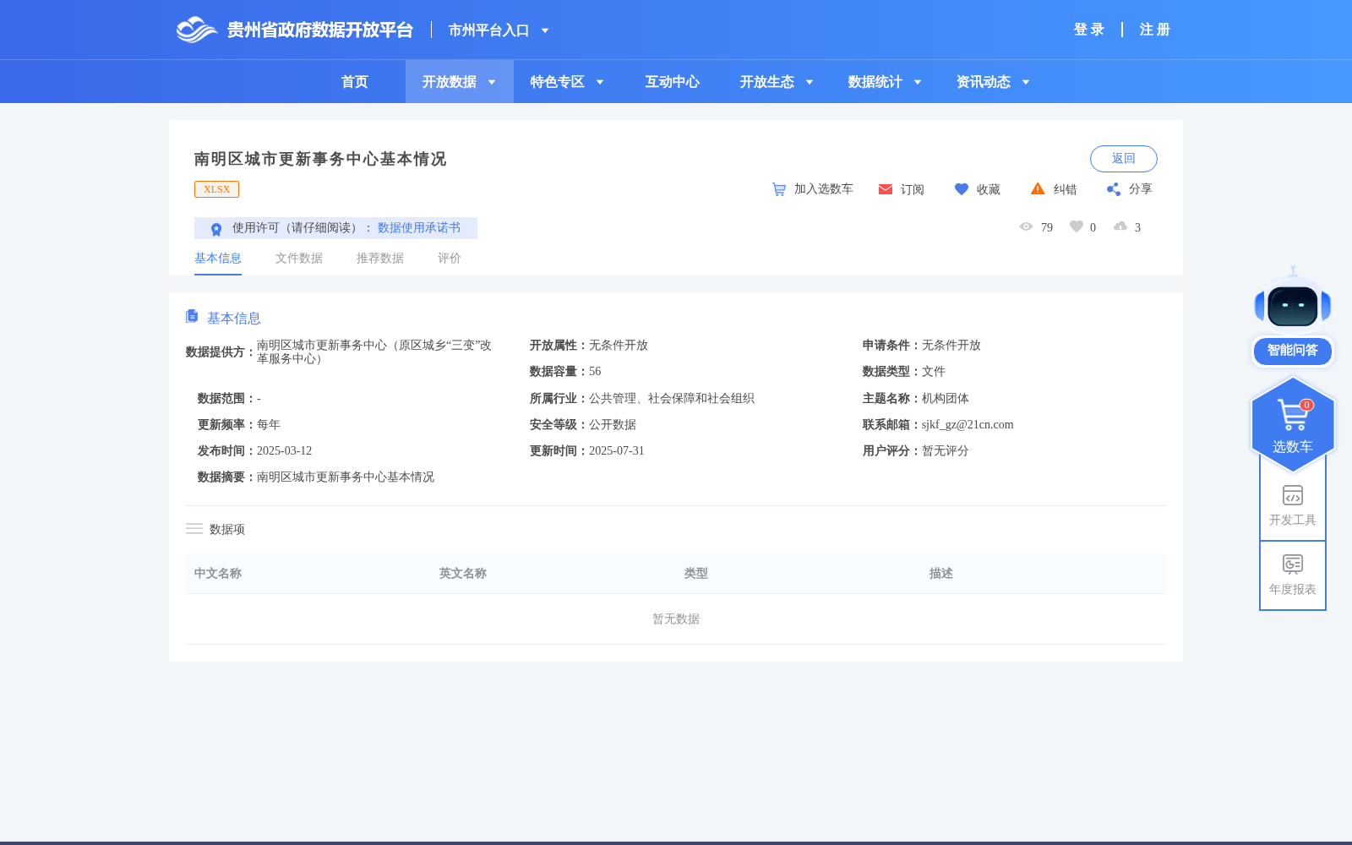Click the 加入选数车 text
Screen dimensions: 1352x845
click(x=824, y=189)
